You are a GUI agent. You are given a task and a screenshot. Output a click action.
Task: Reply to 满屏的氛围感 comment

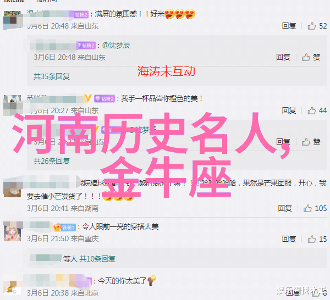tap(289, 26)
